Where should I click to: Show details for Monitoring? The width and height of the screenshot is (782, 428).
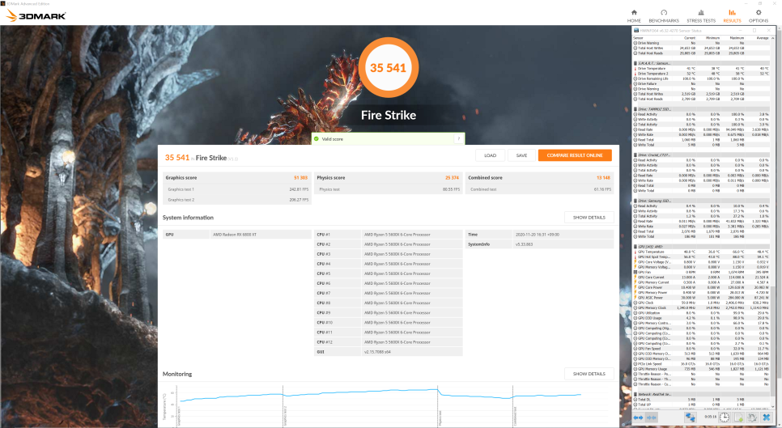coord(589,374)
